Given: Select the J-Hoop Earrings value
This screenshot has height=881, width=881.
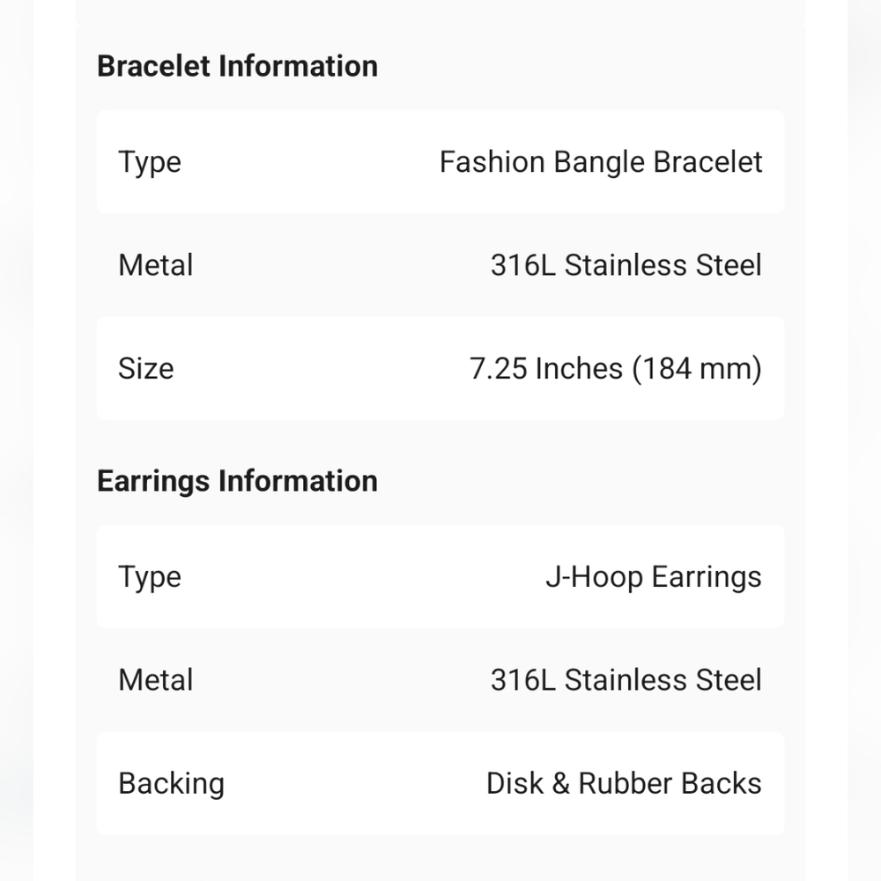Looking at the screenshot, I should [654, 577].
